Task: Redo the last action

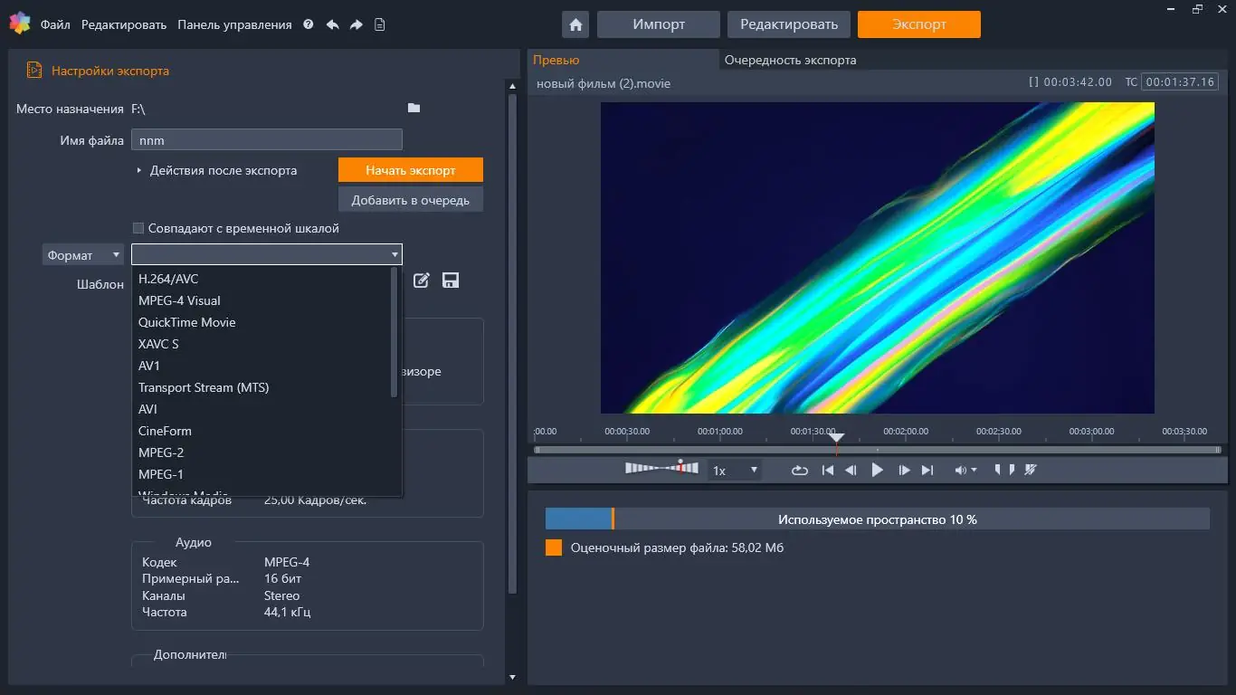Action: [x=355, y=24]
